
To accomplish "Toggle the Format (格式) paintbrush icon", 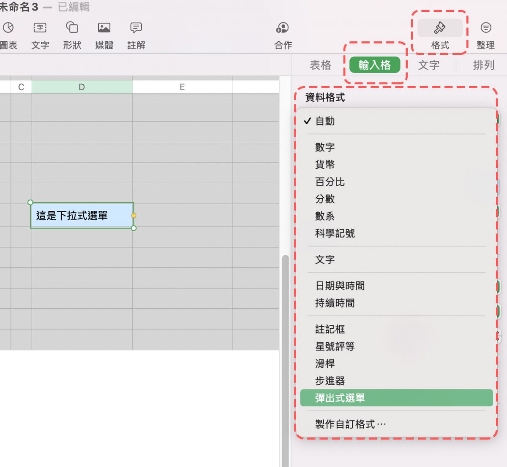I will click(x=440, y=28).
